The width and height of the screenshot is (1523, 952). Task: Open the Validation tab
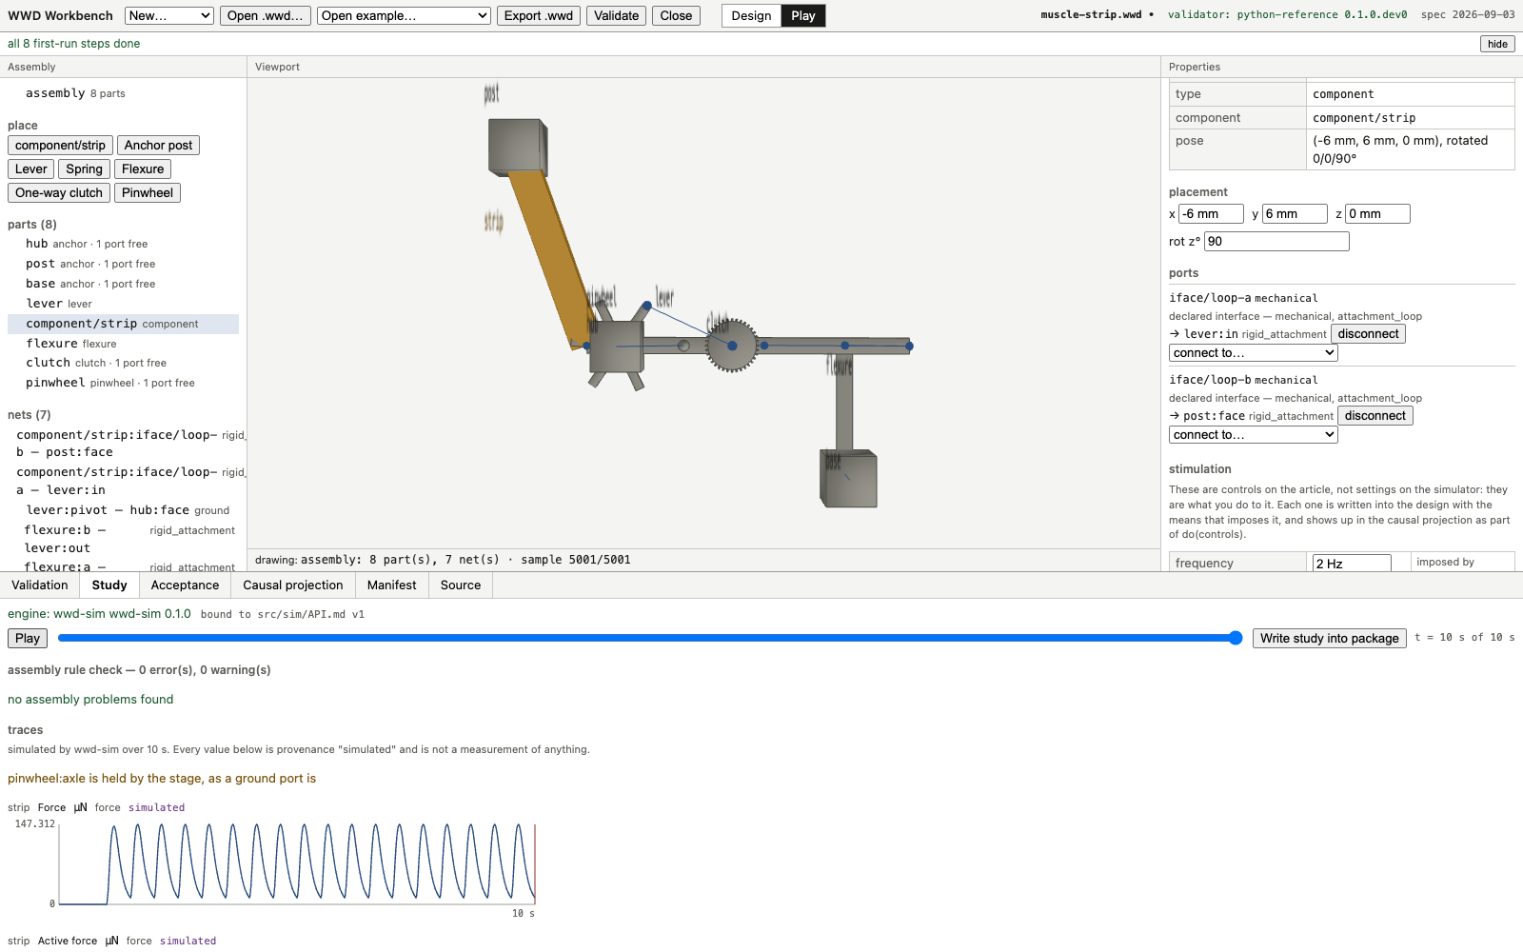tap(40, 585)
